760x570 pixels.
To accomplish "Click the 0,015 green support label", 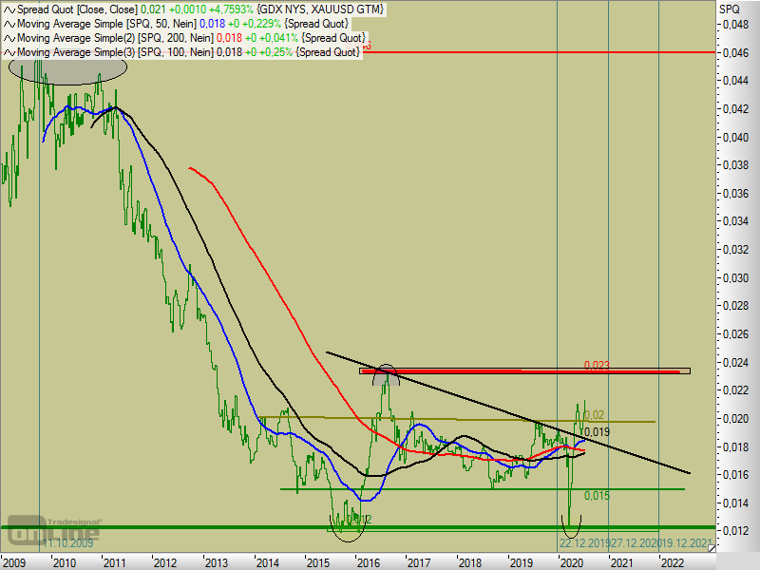I will pyautogui.click(x=597, y=495).
